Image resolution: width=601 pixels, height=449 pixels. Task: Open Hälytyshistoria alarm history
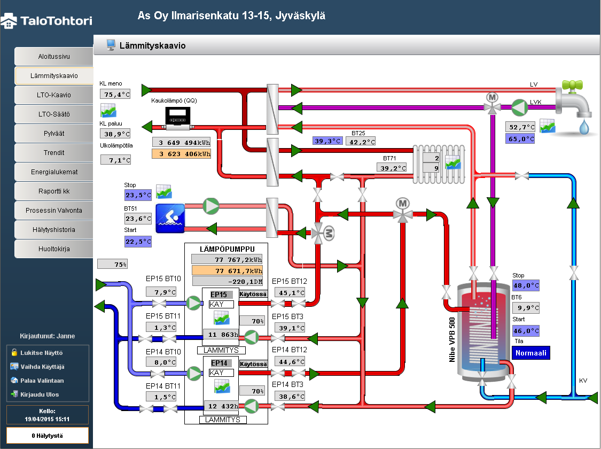[53, 229]
